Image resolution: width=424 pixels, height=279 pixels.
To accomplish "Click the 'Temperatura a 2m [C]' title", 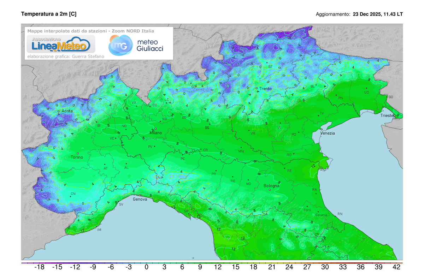I will click(49, 14).
